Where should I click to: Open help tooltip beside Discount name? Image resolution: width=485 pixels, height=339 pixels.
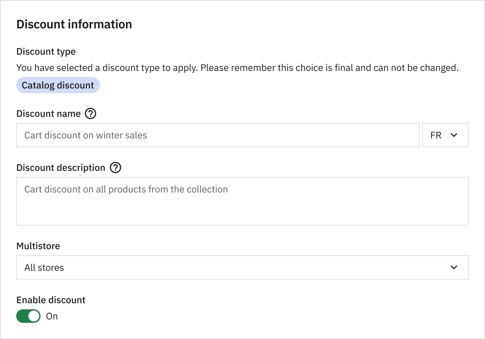(91, 113)
